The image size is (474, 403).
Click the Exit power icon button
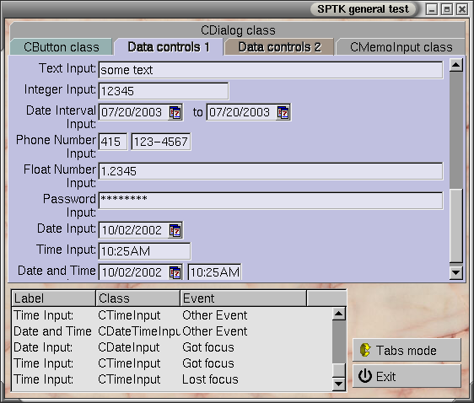[365, 376]
